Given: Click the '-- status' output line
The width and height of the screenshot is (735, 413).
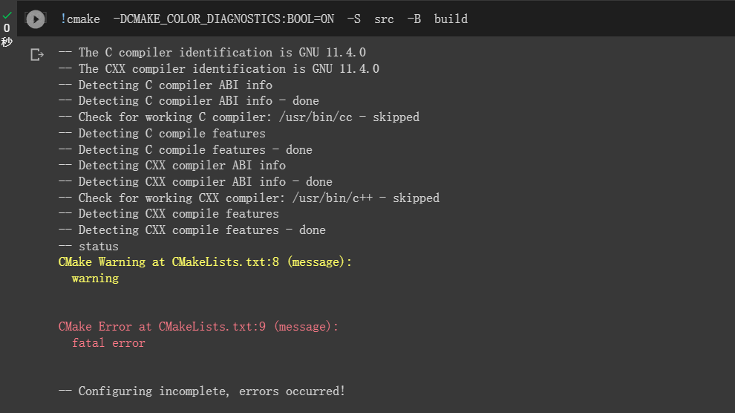Looking at the screenshot, I should [88, 247].
